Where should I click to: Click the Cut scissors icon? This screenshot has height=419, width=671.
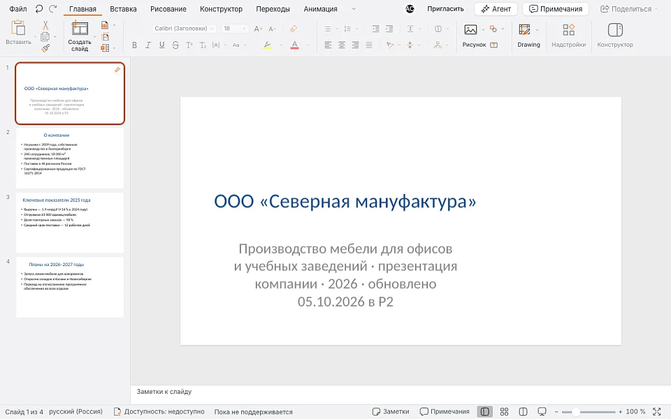45,25
